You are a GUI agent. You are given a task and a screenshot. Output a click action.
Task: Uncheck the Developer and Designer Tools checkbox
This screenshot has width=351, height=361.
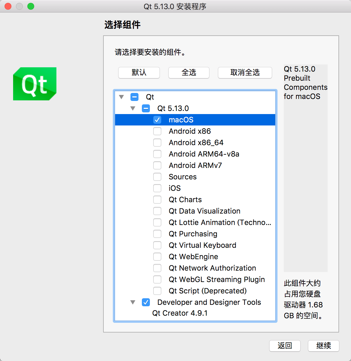[146, 302]
